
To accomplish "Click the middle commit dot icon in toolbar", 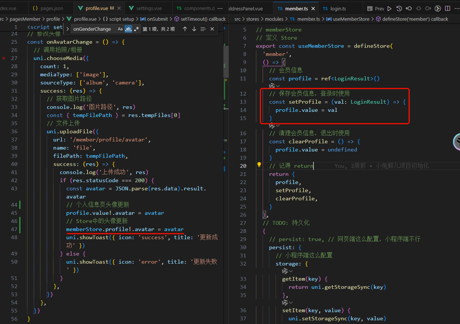I will click(418, 9).
